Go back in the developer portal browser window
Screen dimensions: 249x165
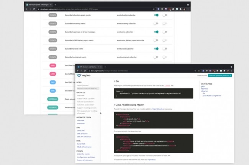(x=26, y=8)
